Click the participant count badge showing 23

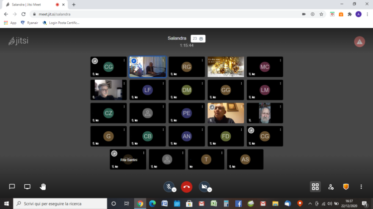pos(198,39)
